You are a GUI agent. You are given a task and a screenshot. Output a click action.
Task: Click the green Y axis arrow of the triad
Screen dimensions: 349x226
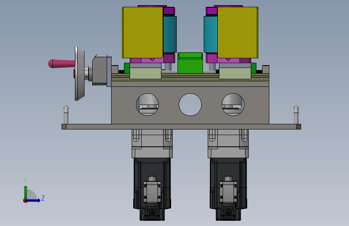26,192
